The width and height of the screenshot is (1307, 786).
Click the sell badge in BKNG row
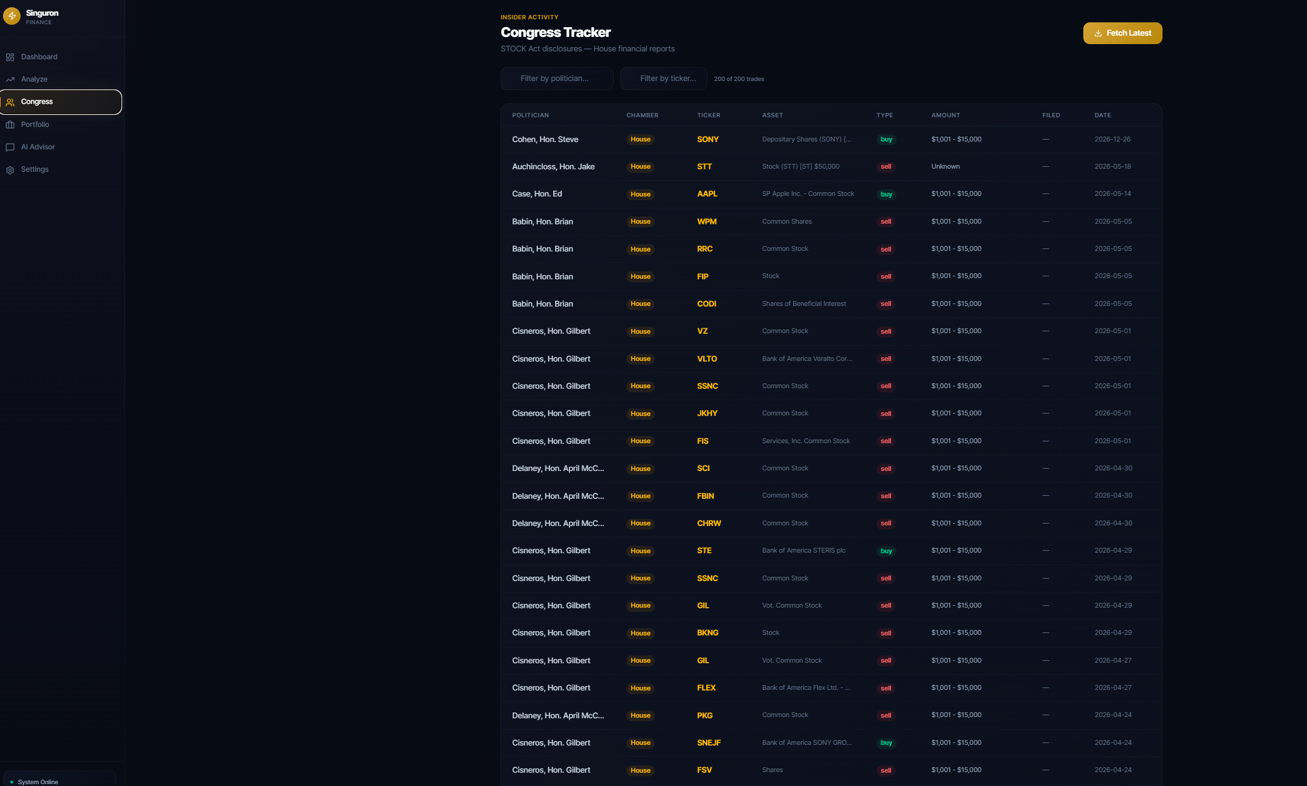point(886,633)
